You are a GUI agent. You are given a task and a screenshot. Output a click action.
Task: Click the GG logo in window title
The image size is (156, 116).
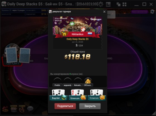4,4
